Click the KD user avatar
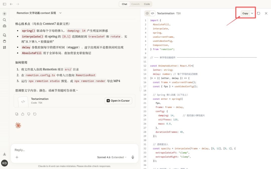 [5, 163]
